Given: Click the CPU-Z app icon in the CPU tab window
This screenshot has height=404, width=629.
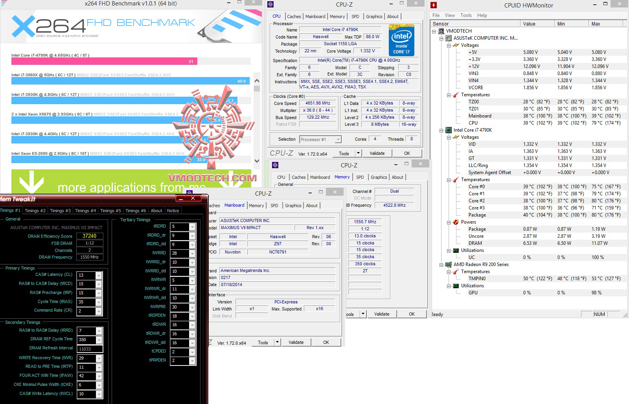Looking at the screenshot, I should coord(270,5).
